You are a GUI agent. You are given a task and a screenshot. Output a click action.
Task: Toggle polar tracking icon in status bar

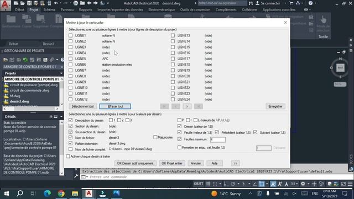233,184
